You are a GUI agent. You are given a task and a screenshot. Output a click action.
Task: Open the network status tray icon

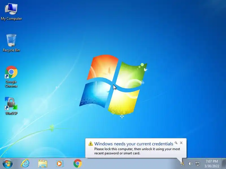[197, 164]
